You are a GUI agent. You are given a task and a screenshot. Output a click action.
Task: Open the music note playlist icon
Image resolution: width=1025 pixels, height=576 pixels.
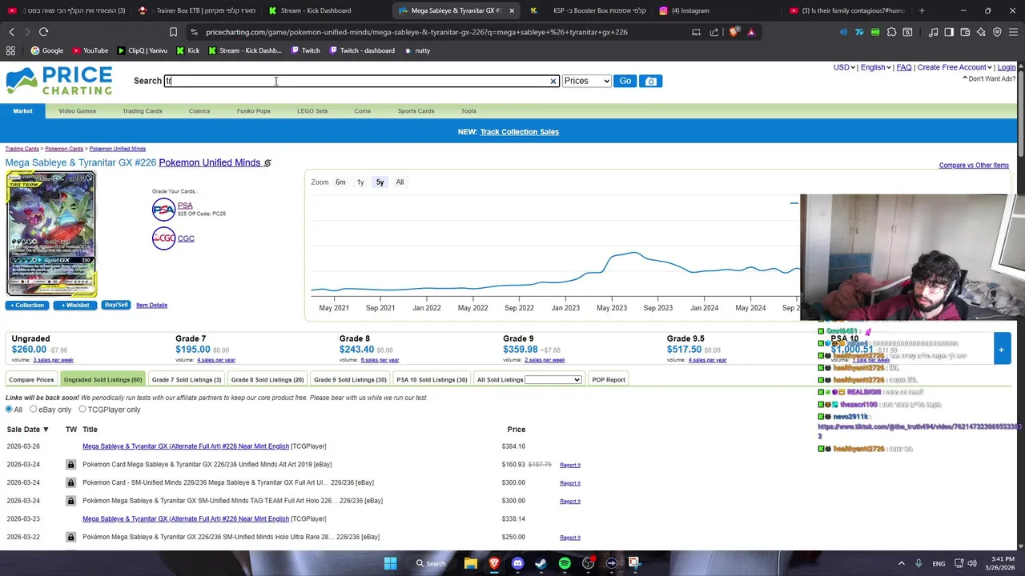[933, 32]
